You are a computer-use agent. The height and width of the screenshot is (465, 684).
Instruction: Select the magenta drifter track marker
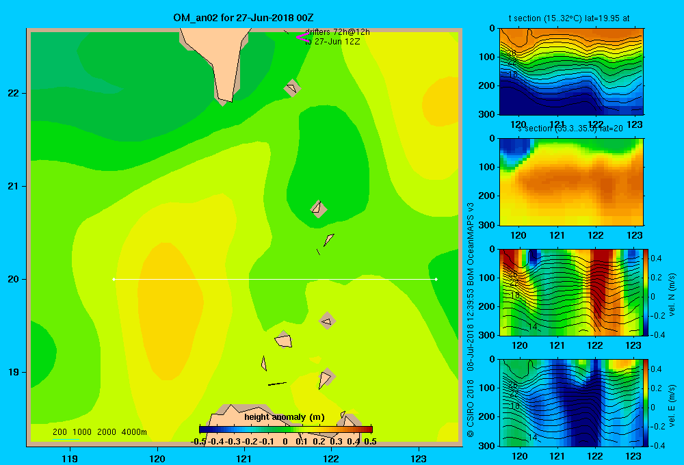[x=302, y=37]
